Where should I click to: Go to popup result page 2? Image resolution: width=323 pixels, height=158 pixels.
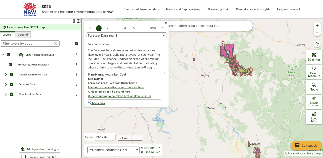pyautogui.click(x=107, y=28)
